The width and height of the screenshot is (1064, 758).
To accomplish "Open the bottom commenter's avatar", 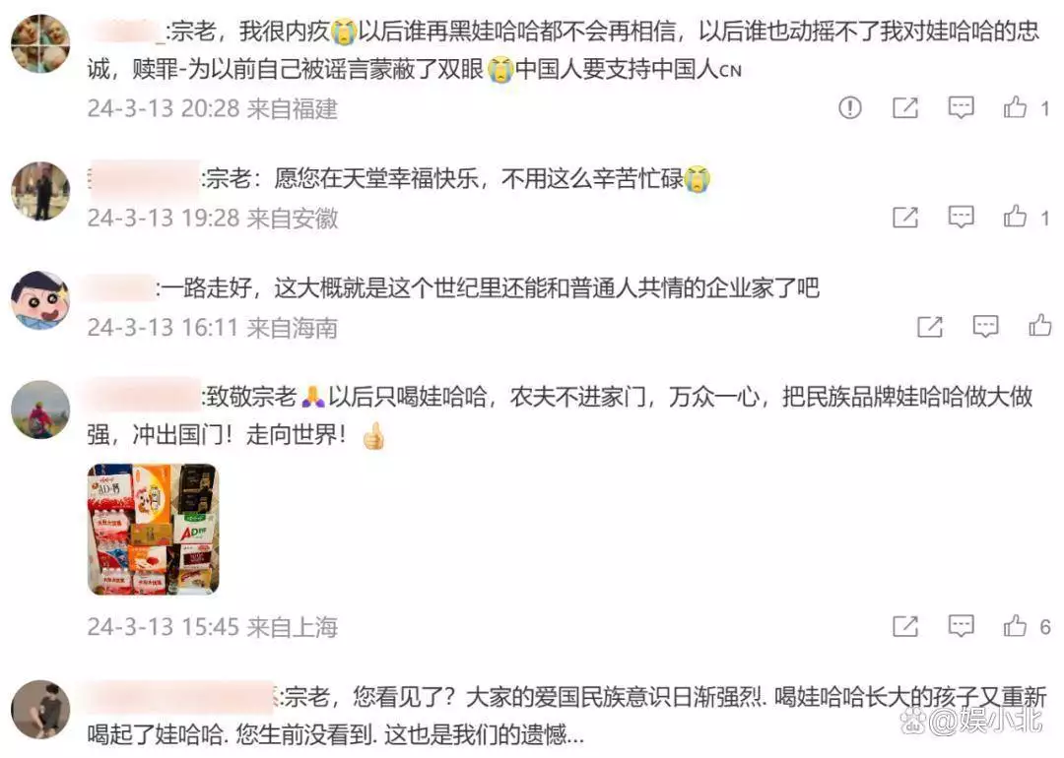I will (x=40, y=709).
